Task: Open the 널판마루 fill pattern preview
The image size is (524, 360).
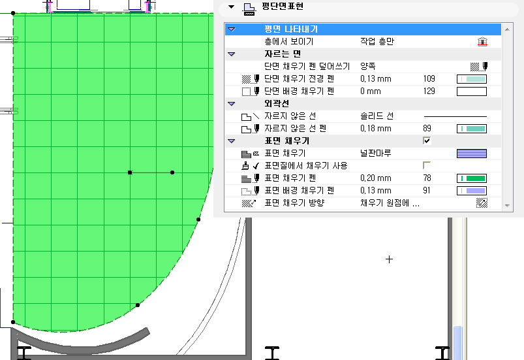Action: click(472, 154)
